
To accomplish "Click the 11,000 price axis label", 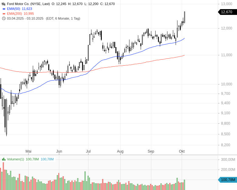I will 227,55.
